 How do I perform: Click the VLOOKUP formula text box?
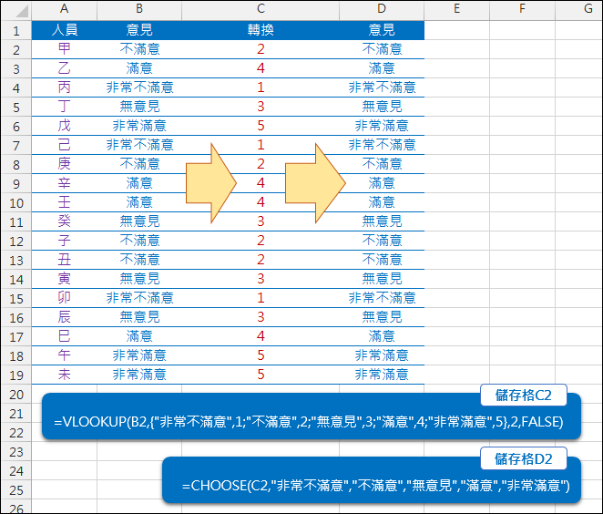click(x=312, y=416)
